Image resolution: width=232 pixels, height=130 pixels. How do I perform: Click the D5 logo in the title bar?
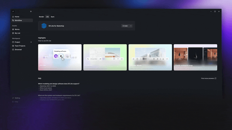point(13,11)
